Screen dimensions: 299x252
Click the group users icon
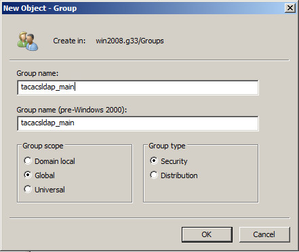[28, 41]
